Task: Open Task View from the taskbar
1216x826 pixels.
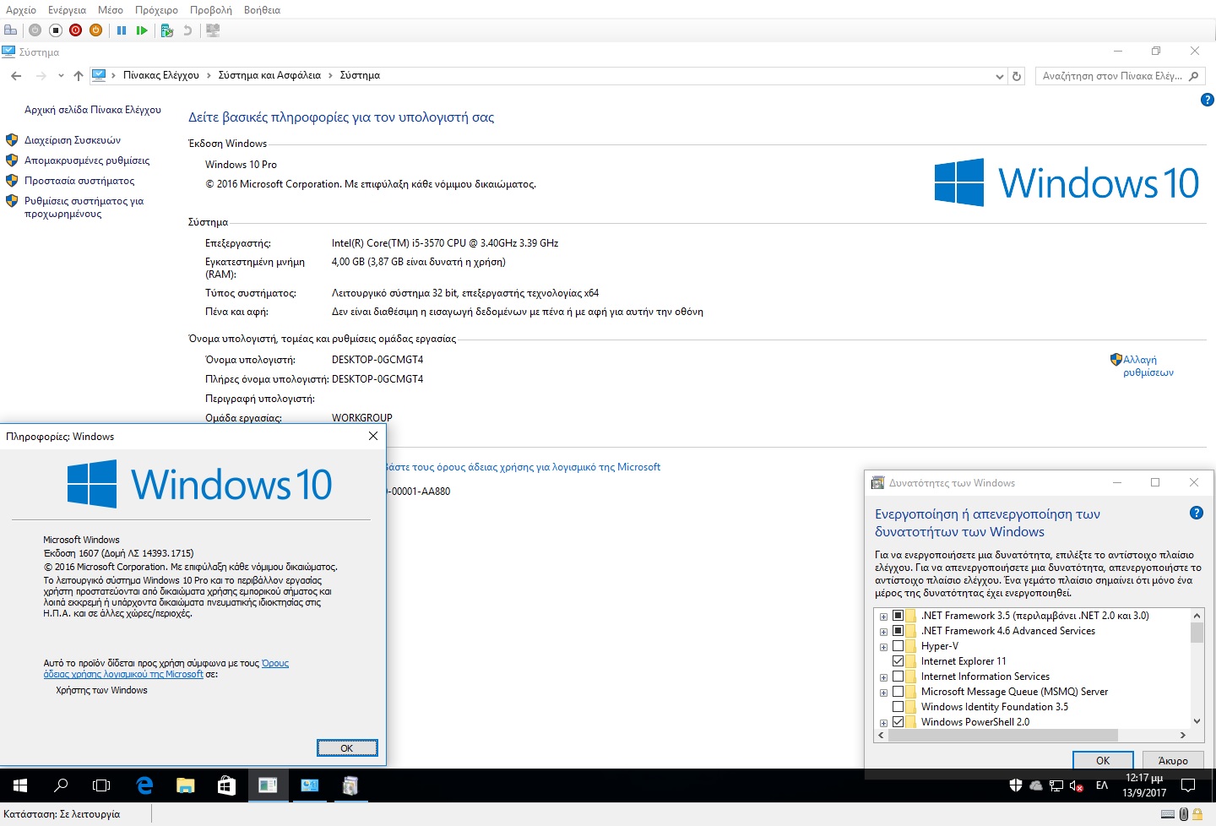Action: pos(101,785)
